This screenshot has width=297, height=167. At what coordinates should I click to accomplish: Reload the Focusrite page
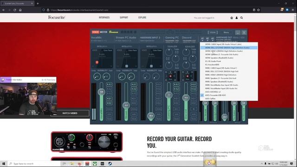(x=15, y=10)
